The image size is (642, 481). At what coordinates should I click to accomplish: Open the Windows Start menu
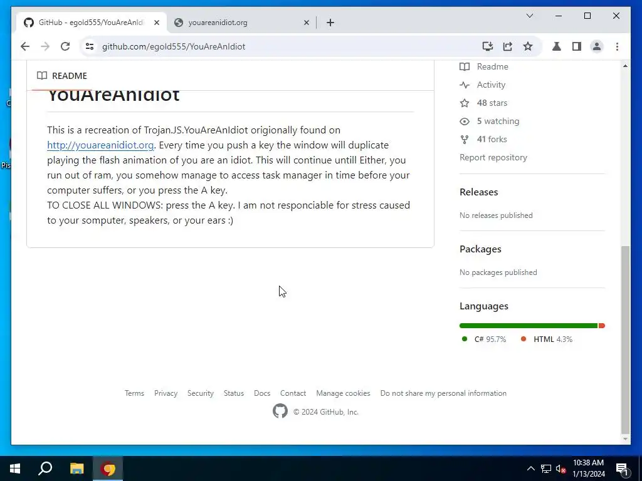(x=15, y=468)
